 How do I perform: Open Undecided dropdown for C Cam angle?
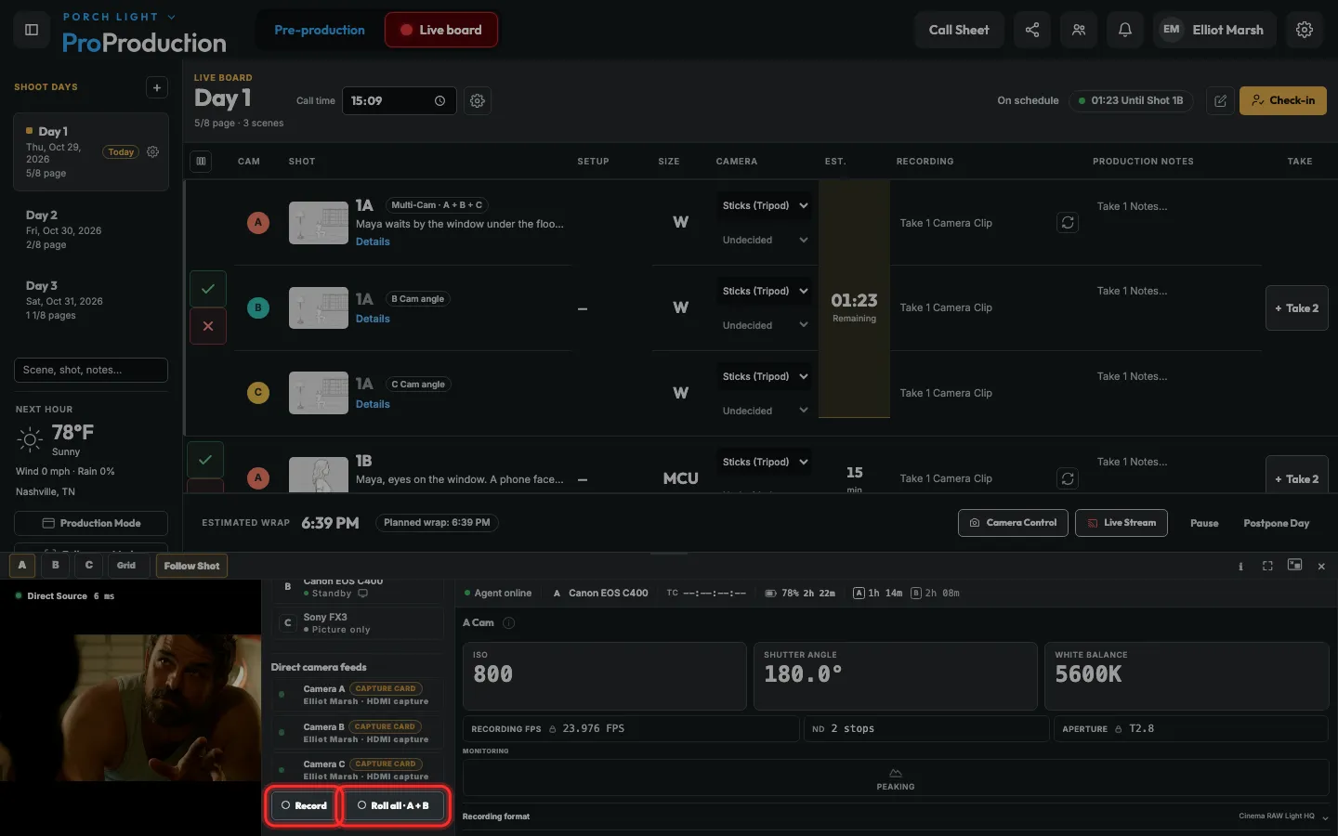click(764, 411)
